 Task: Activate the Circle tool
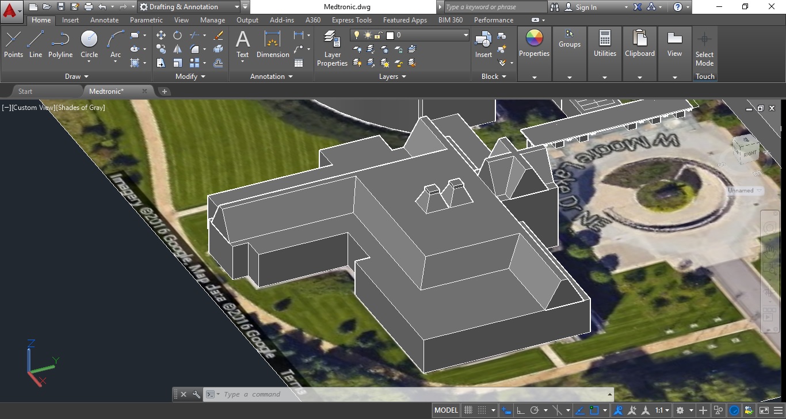point(89,44)
